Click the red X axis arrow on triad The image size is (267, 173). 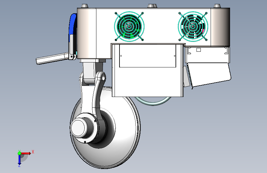click(26, 153)
